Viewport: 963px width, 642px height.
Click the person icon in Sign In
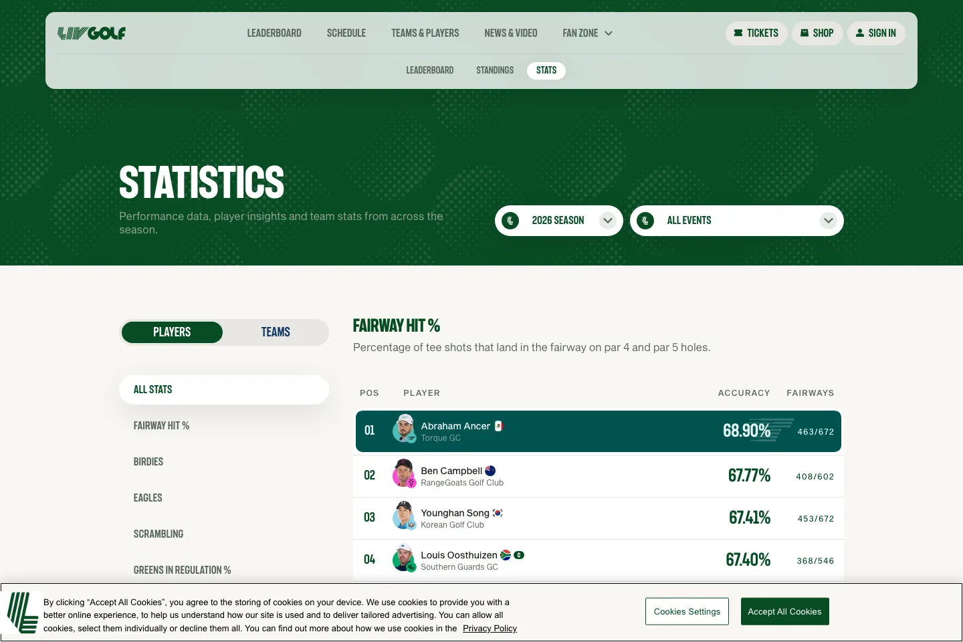[x=860, y=33]
